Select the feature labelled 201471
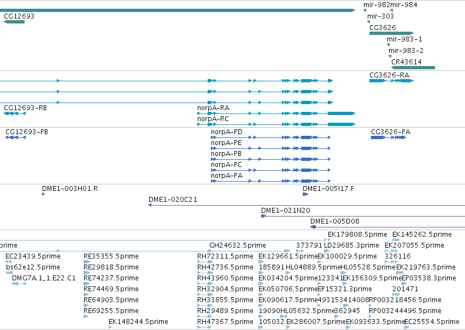 pyautogui.click(x=396, y=295)
